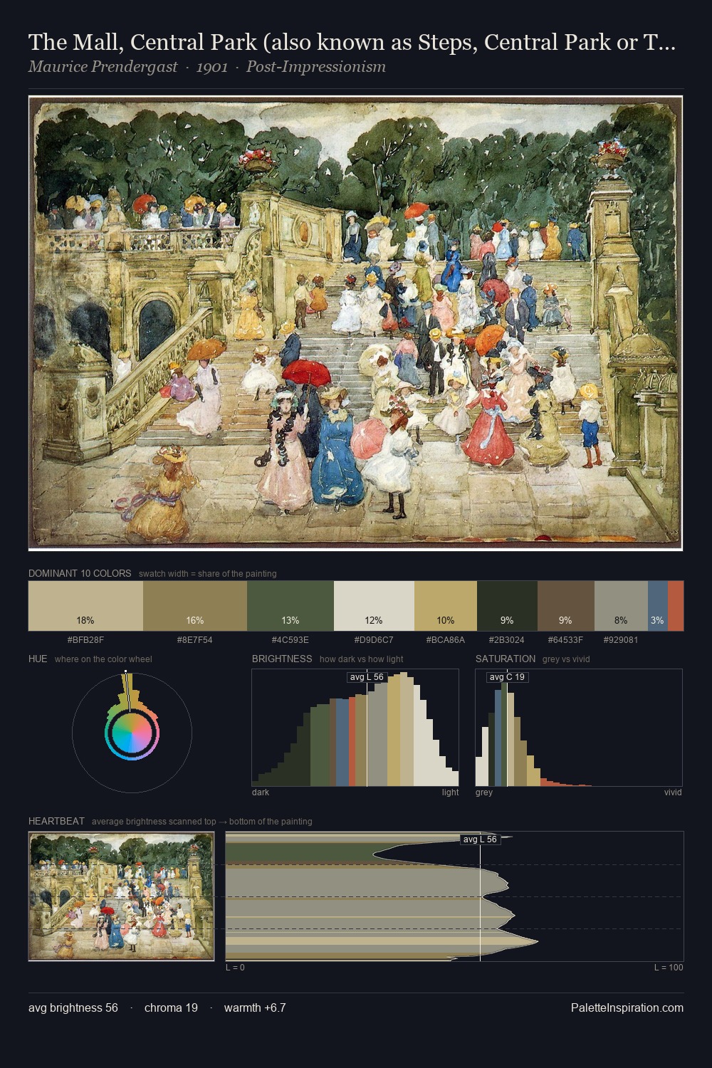Click the hue color wheel
Viewport: 712px width, 1068px height.
[x=132, y=731]
